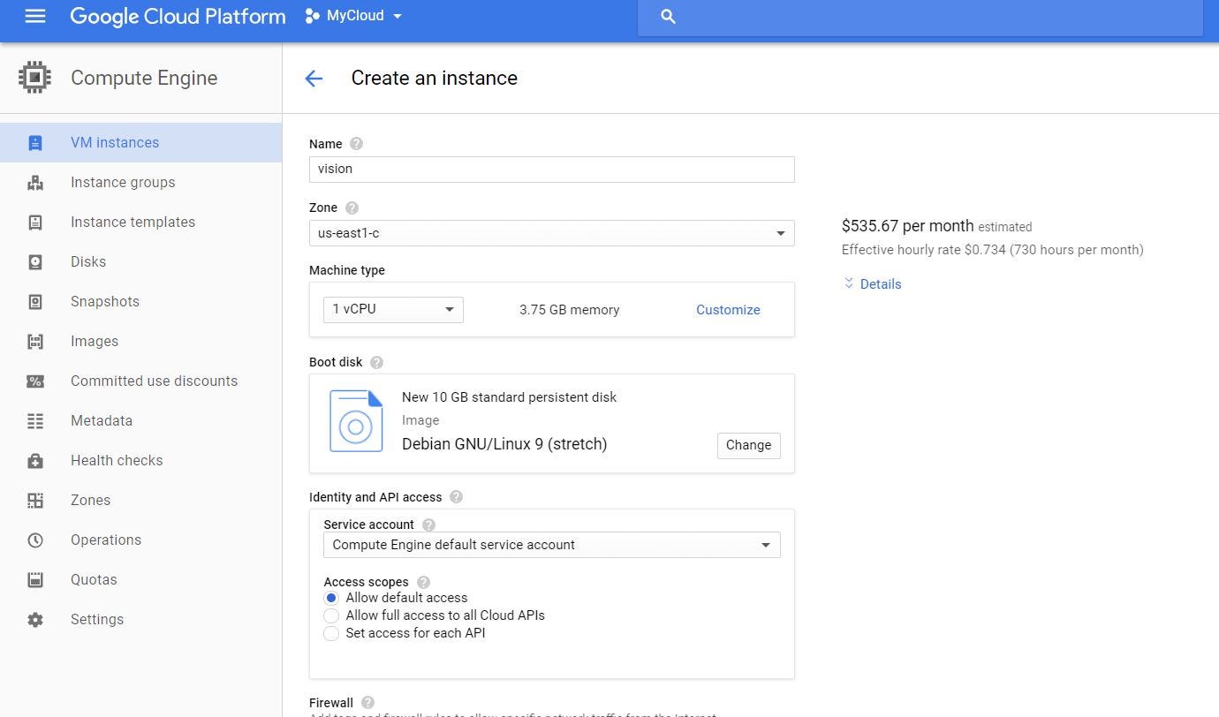Click the help icon next to Firewall

click(367, 703)
